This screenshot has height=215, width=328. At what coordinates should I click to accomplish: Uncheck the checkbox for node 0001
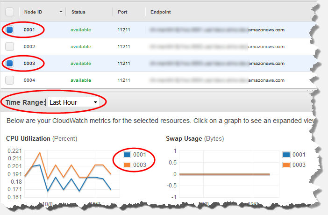[x=10, y=30]
